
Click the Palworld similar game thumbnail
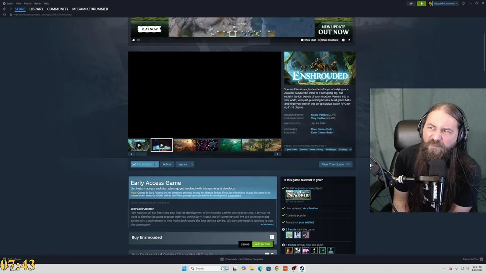click(298, 195)
